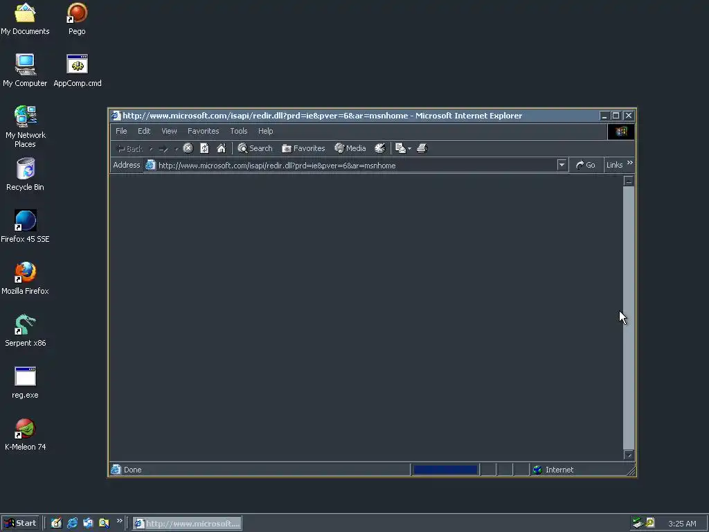Image resolution: width=709 pixels, height=532 pixels.
Task: Click the Internet security zone globe icon
Action: 537,470
